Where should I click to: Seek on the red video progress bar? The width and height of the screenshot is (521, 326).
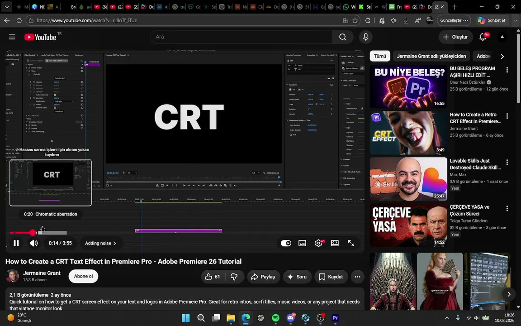38,233
